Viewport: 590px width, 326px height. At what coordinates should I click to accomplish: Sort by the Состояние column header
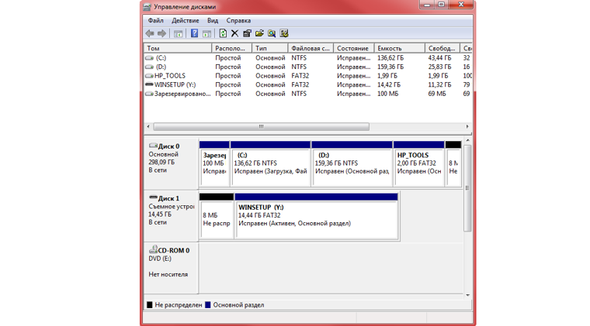354,48
